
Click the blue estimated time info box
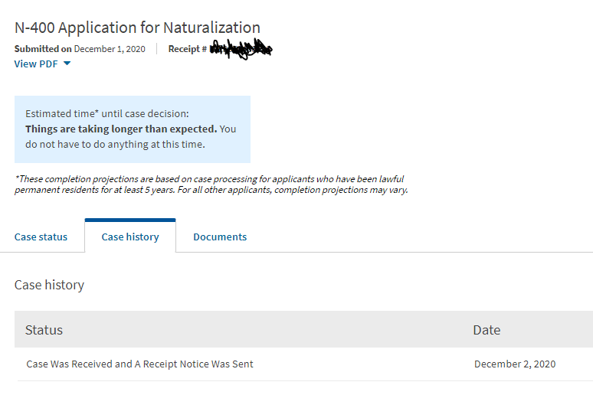click(x=132, y=129)
